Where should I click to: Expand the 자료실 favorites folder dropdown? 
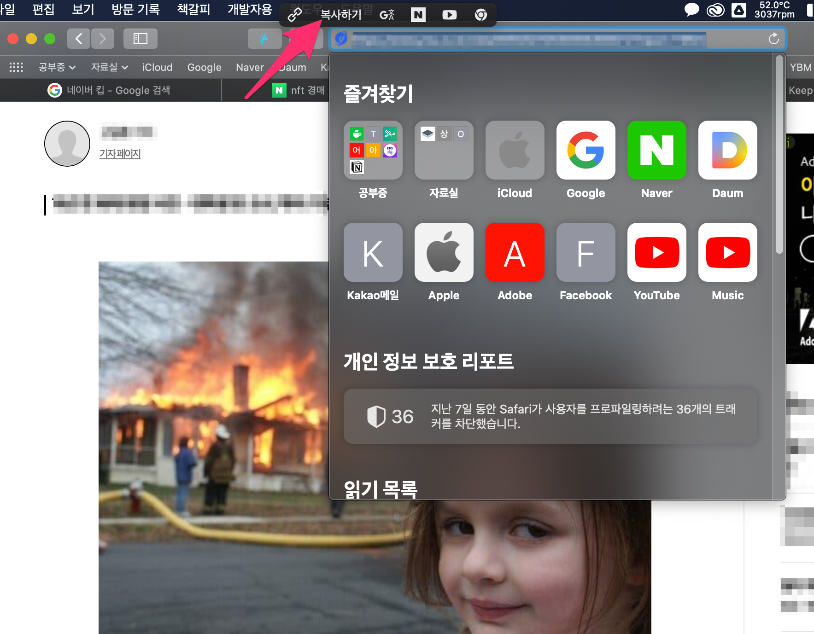click(x=109, y=67)
